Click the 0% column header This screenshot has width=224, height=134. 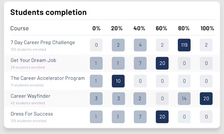[x=96, y=29]
